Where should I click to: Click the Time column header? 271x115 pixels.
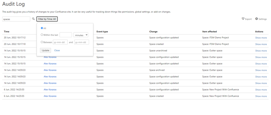click(7, 32)
